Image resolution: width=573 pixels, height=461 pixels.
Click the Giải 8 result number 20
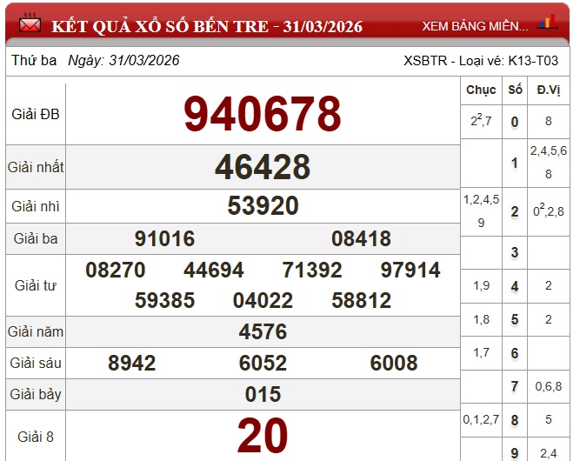263,436
